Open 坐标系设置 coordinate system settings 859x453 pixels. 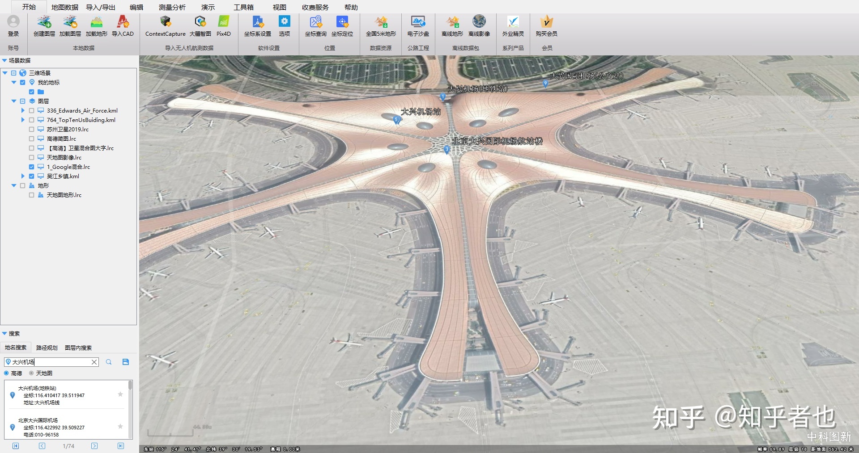258,22
